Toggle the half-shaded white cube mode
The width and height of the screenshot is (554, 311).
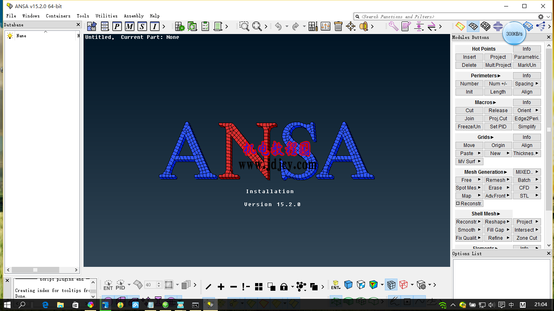click(x=361, y=285)
